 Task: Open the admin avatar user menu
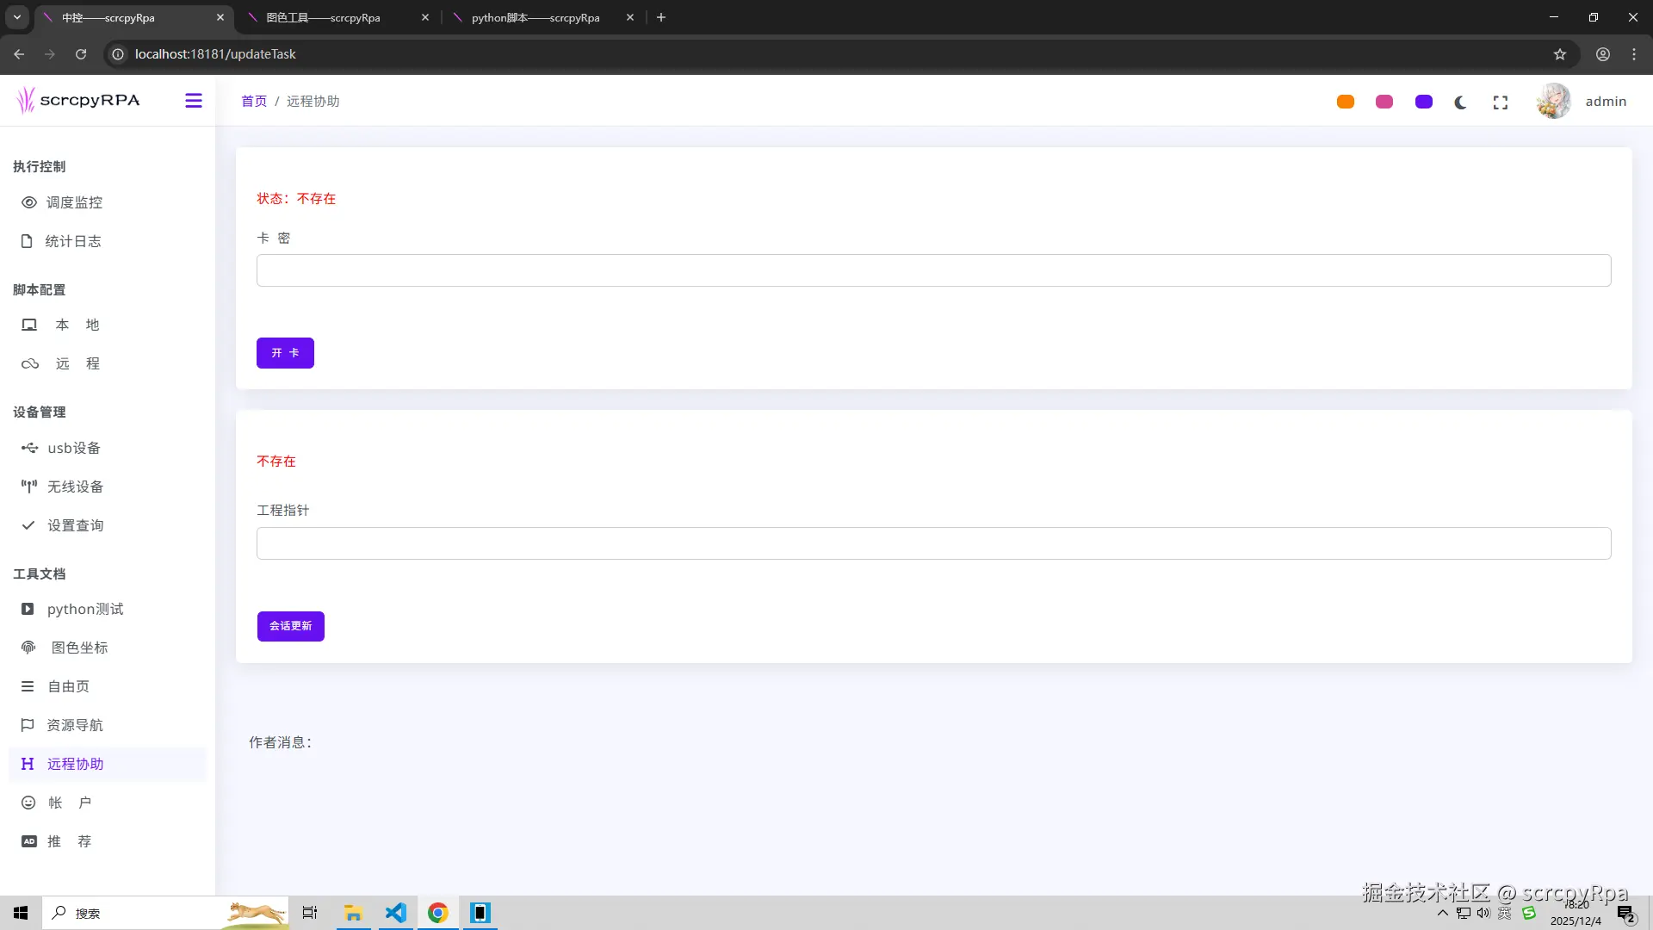click(1554, 102)
